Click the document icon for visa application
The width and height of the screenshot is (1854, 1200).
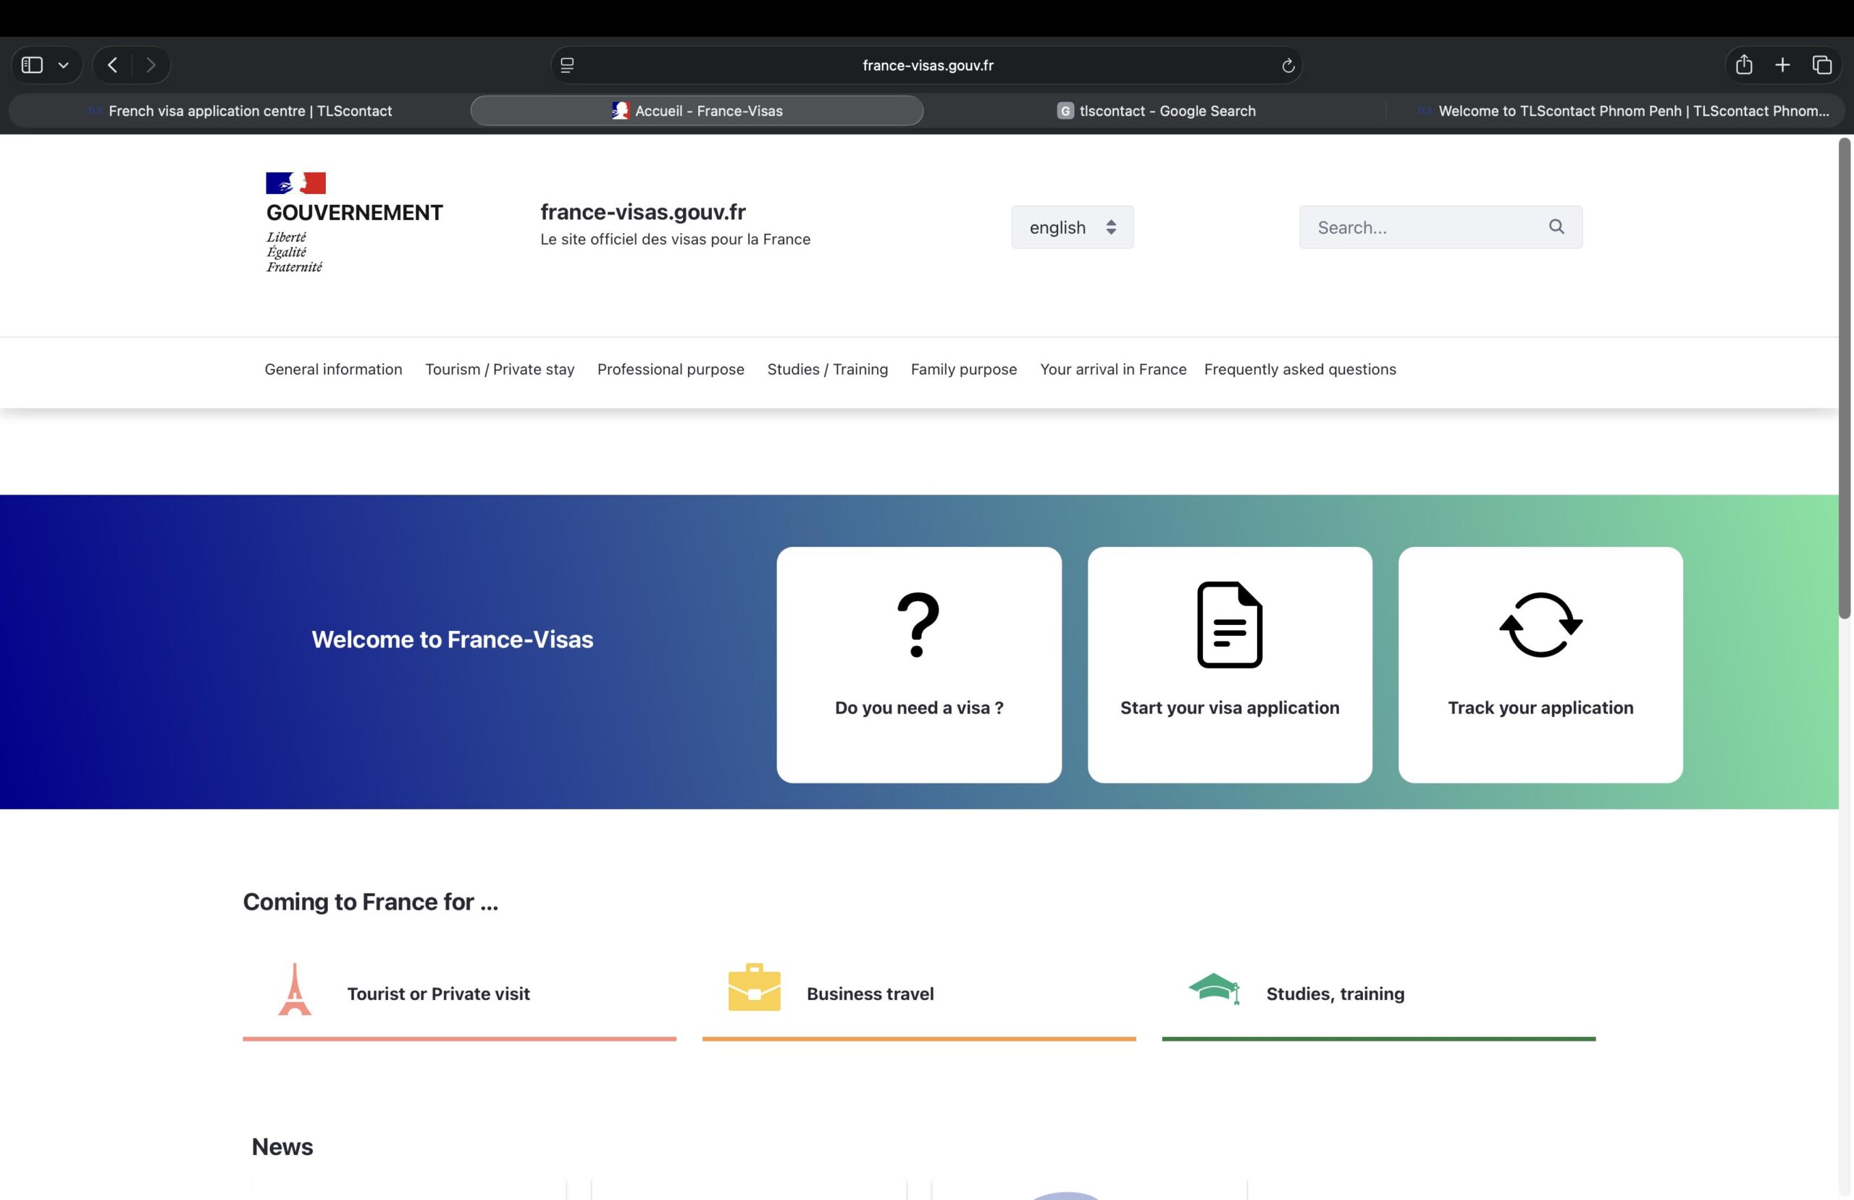[x=1229, y=625]
